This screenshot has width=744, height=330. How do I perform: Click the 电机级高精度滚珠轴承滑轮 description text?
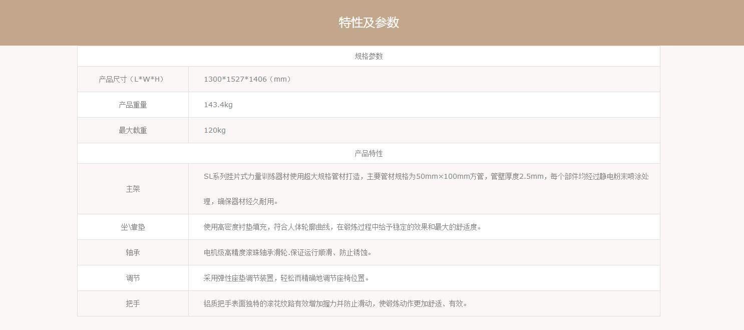pos(288,252)
